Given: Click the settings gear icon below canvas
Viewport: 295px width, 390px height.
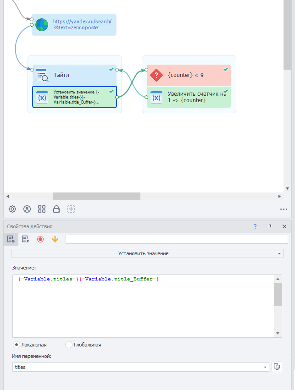Looking at the screenshot, I should [12, 209].
